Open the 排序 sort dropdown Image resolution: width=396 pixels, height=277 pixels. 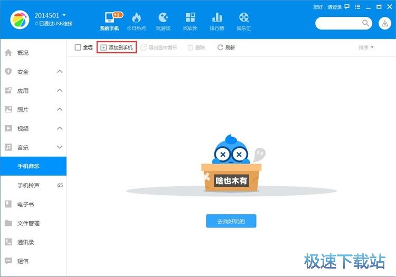coord(366,47)
